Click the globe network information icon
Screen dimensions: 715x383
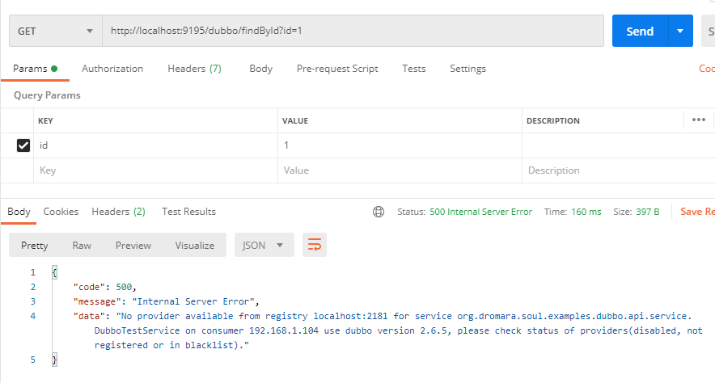click(379, 212)
